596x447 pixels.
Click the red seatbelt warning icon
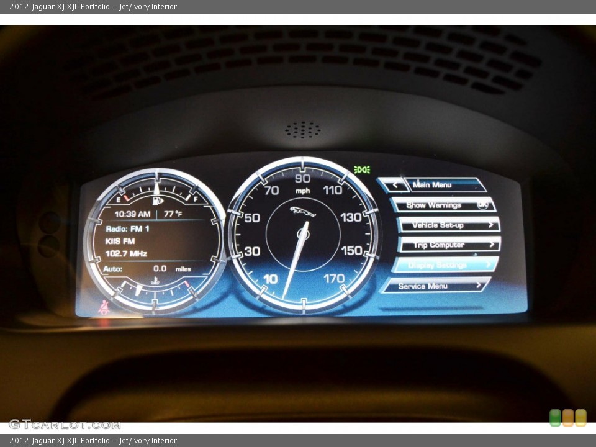pos(104,307)
